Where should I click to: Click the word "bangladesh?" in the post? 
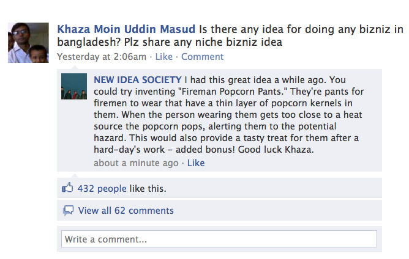[x=86, y=43]
